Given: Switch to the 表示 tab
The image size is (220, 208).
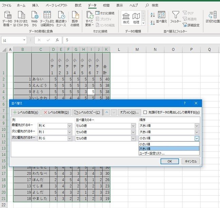Looking at the screenshot, I should click(x=120, y=5).
